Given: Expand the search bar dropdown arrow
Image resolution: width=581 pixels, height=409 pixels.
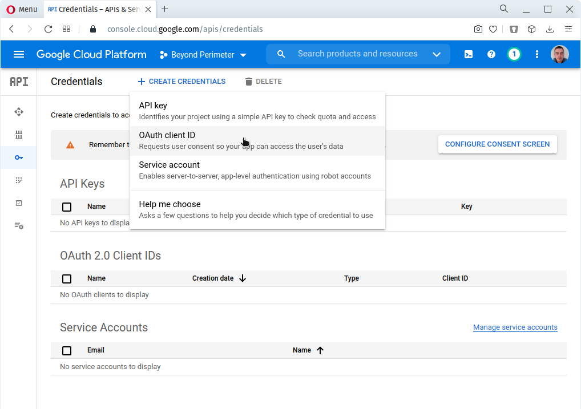Looking at the screenshot, I should pyautogui.click(x=437, y=55).
